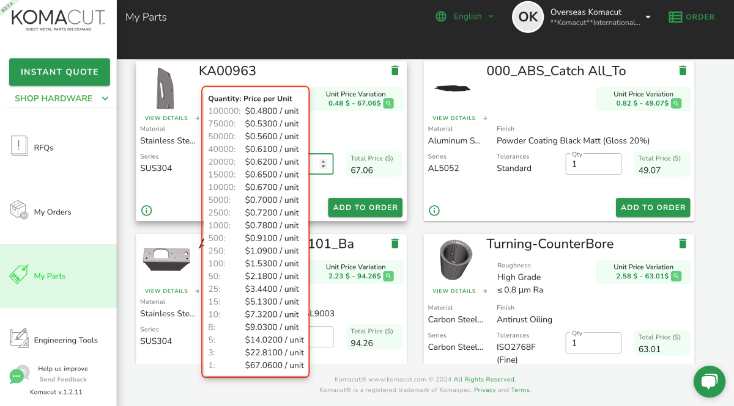734x406 pixels.
Task: Delete the Turning-CounterBore part
Action: pos(683,244)
